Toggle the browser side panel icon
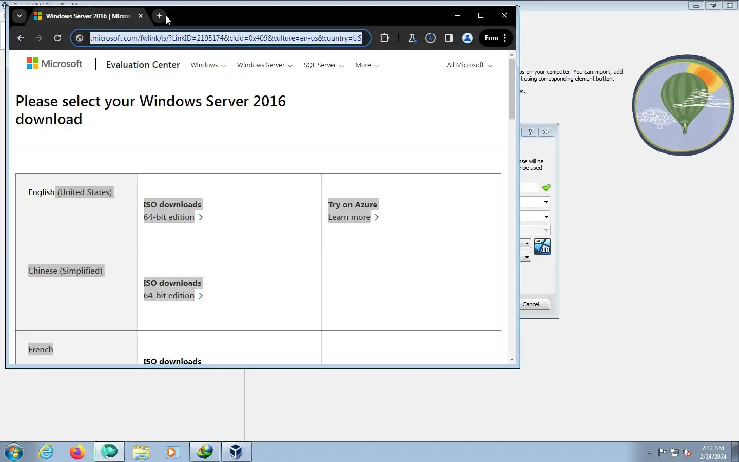The width and height of the screenshot is (739, 462). (449, 38)
